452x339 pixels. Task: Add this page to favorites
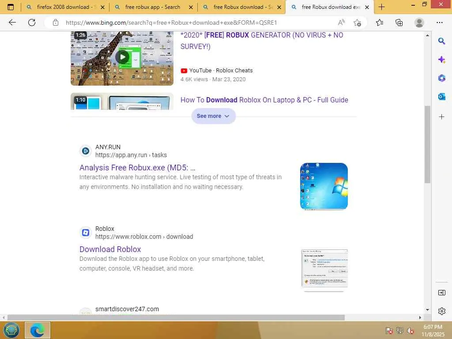pos(358,23)
